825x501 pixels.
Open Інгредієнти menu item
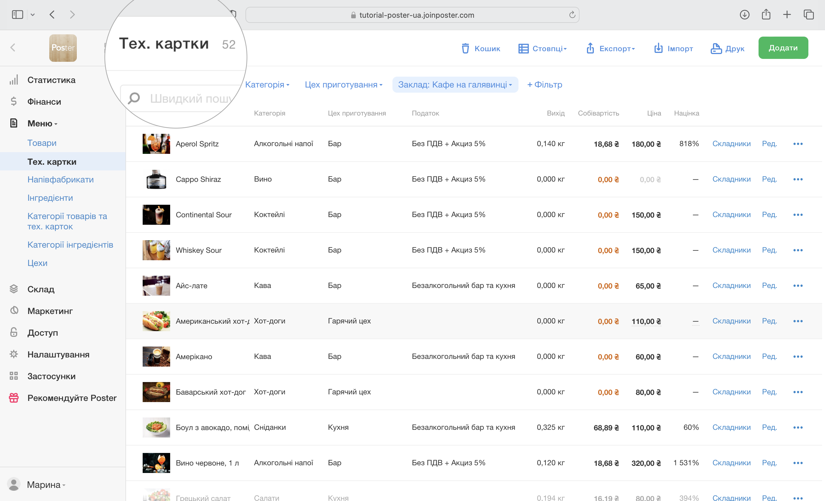(x=50, y=198)
